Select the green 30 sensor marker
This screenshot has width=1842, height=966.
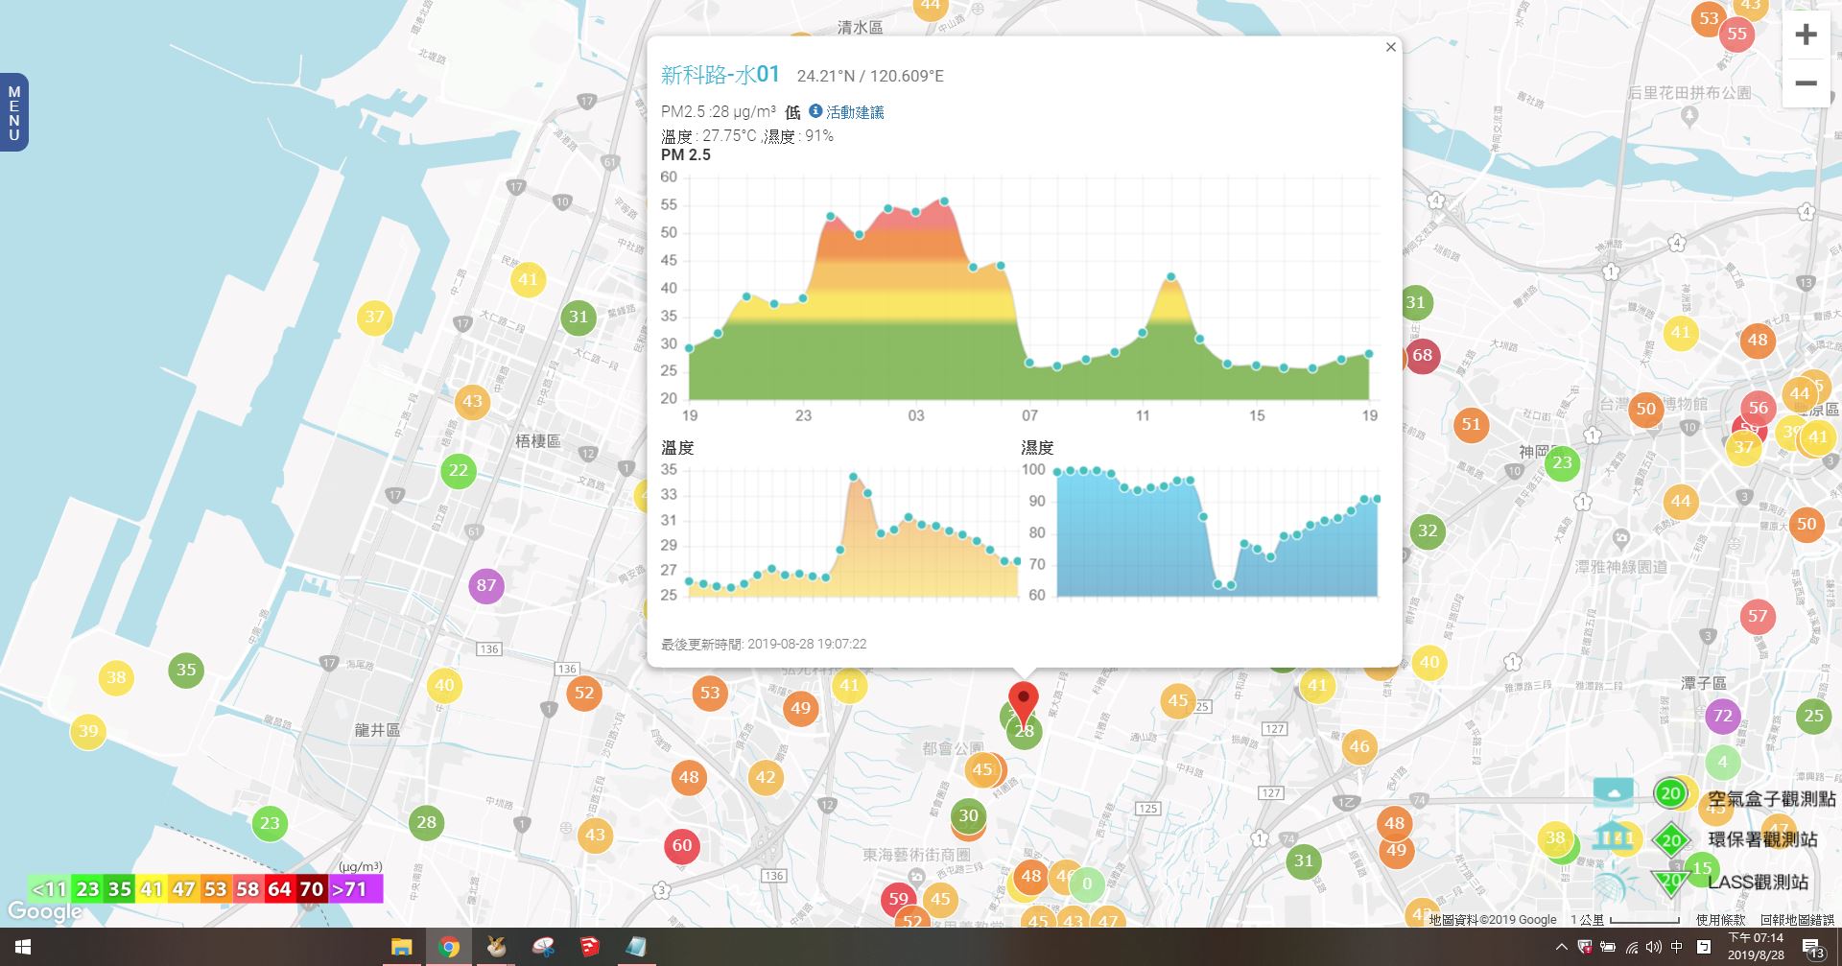[969, 815]
